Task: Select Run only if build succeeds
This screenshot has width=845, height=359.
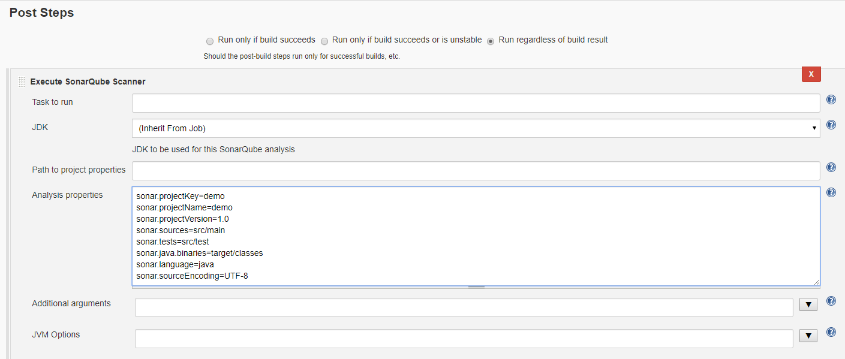Action: 209,41
